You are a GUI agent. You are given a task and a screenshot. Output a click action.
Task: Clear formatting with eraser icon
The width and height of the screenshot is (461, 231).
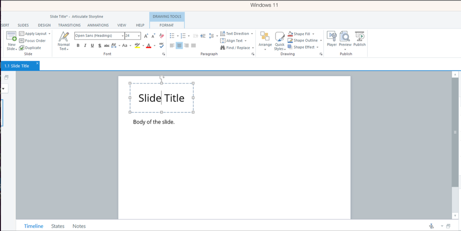point(161,36)
